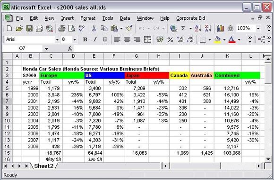This screenshot has width=274, height=180.
Task: Open the Insert menu
Action: tap(67, 18)
